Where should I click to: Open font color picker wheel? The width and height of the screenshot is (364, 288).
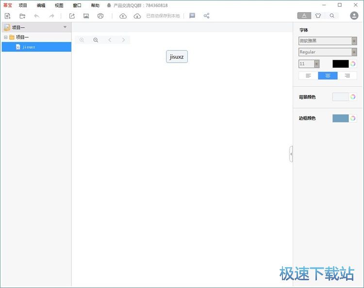[x=353, y=64]
